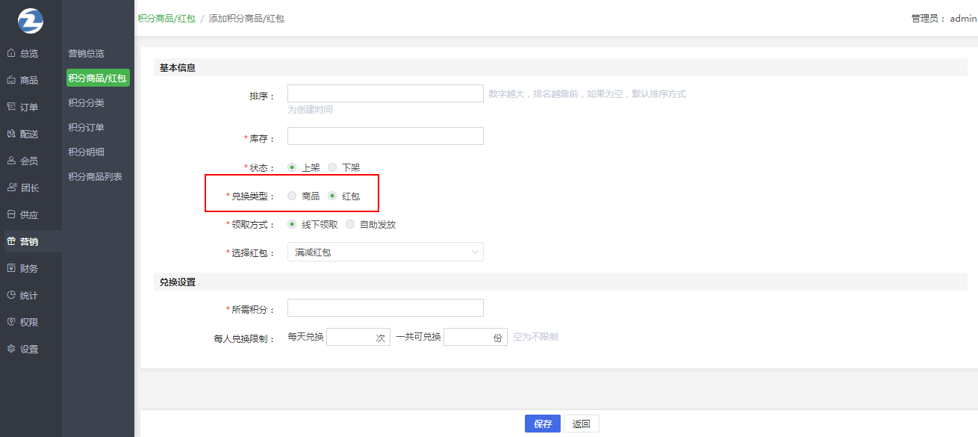Choose 红包 exchange type radio
Image resolution: width=978 pixels, height=437 pixels.
[x=332, y=196]
